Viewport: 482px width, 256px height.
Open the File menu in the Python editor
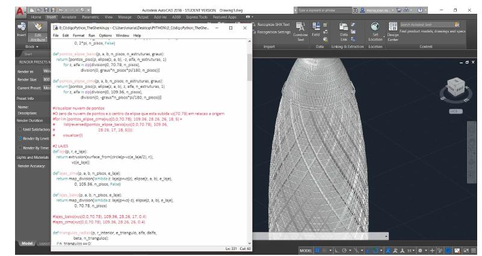click(x=55, y=35)
